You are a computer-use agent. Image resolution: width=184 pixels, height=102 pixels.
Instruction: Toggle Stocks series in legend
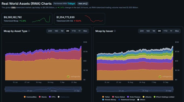click(x=43, y=97)
